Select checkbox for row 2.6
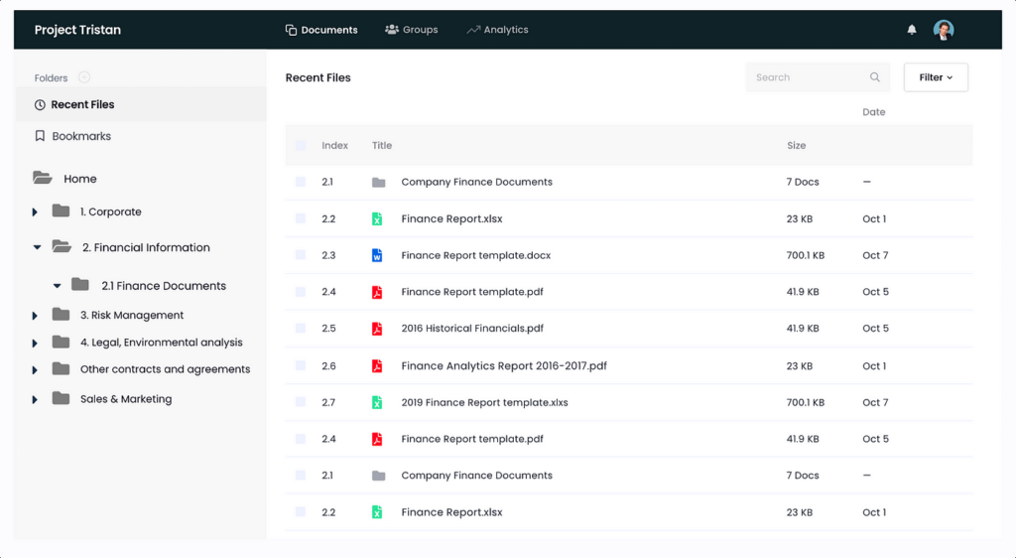 301,365
